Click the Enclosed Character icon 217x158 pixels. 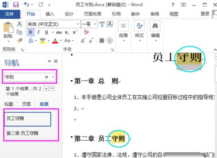click(x=110, y=41)
